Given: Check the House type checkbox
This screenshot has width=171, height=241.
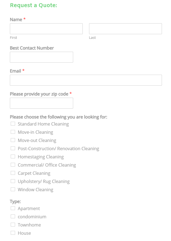Looking at the screenshot, I should click(x=13, y=233).
